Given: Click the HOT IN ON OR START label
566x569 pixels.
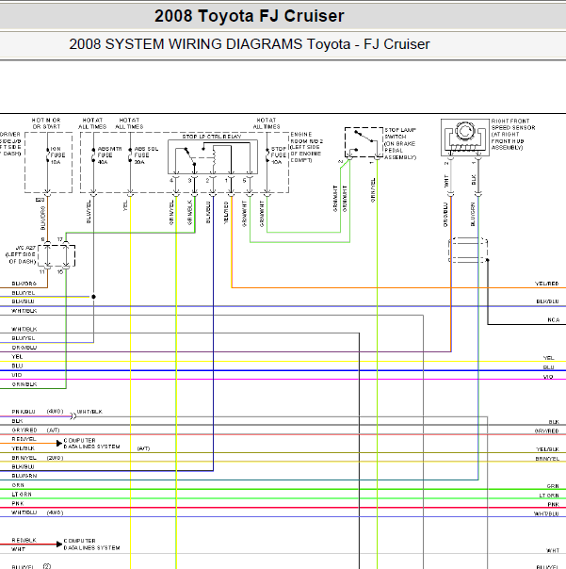Looking at the screenshot, I should coord(46,123).
